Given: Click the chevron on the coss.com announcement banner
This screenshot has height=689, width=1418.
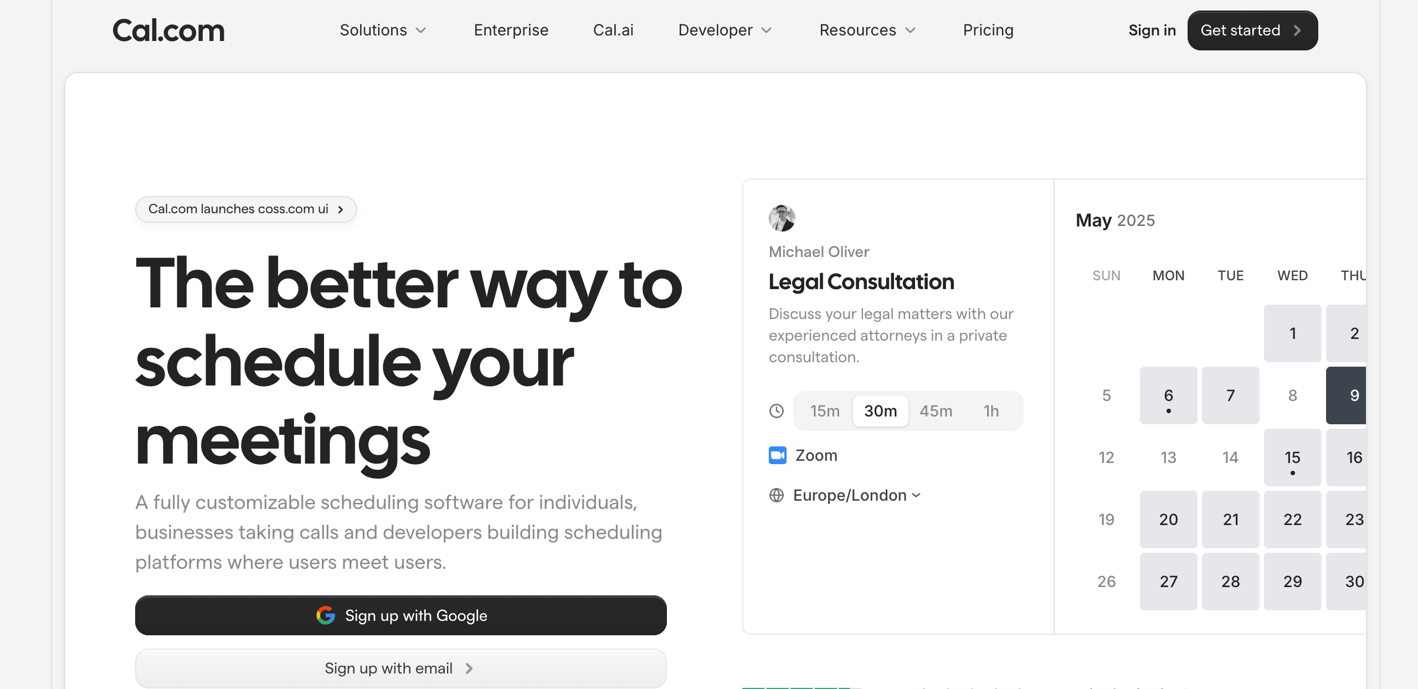Looking at the screenshot, I should 341,209.
